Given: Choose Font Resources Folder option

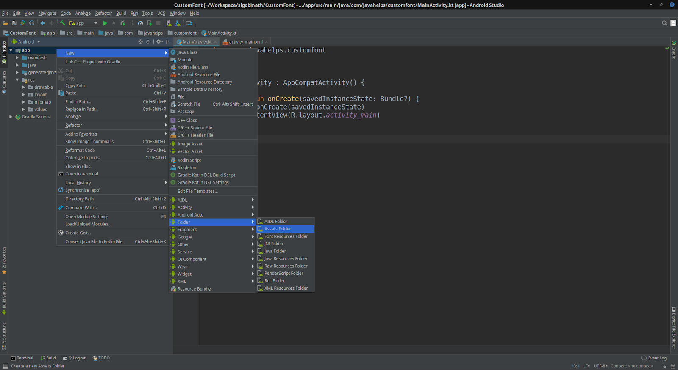Looking at the screenshot, I should [x=286, y=236].
